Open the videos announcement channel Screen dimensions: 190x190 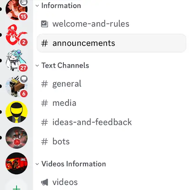111,182
